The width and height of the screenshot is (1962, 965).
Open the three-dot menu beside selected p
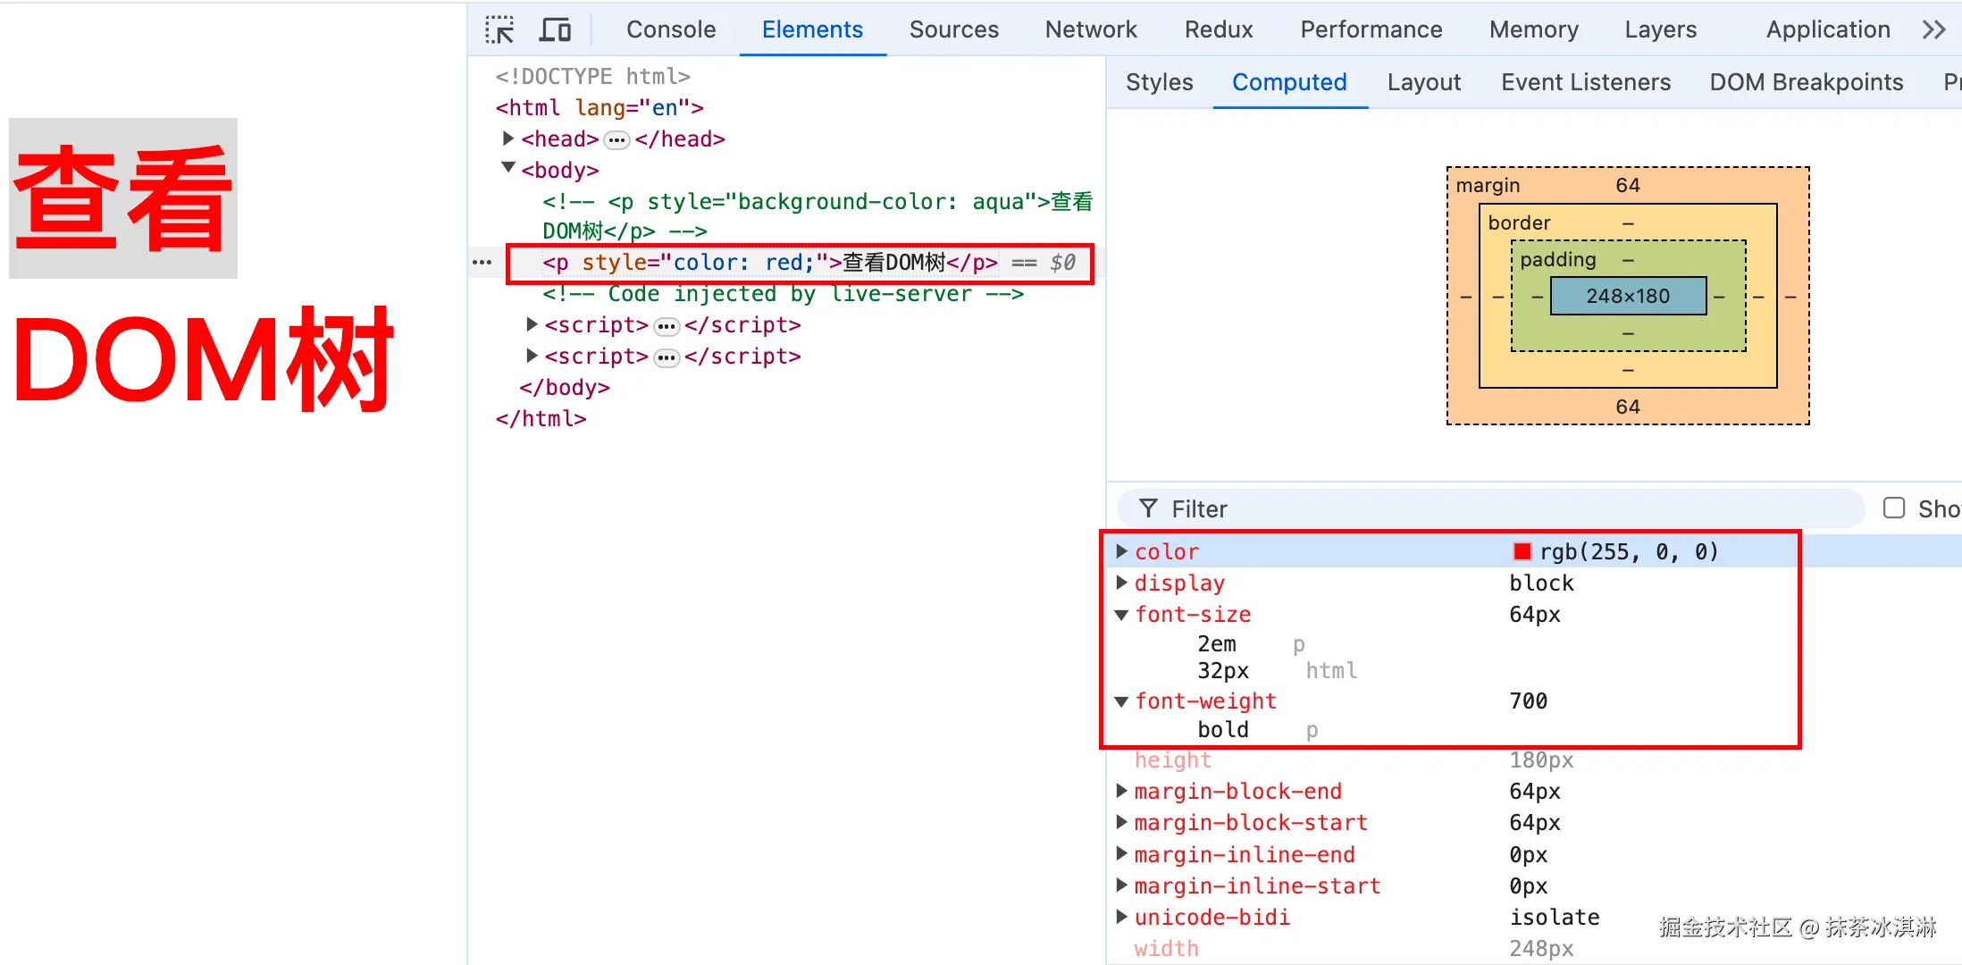(482, 263)
